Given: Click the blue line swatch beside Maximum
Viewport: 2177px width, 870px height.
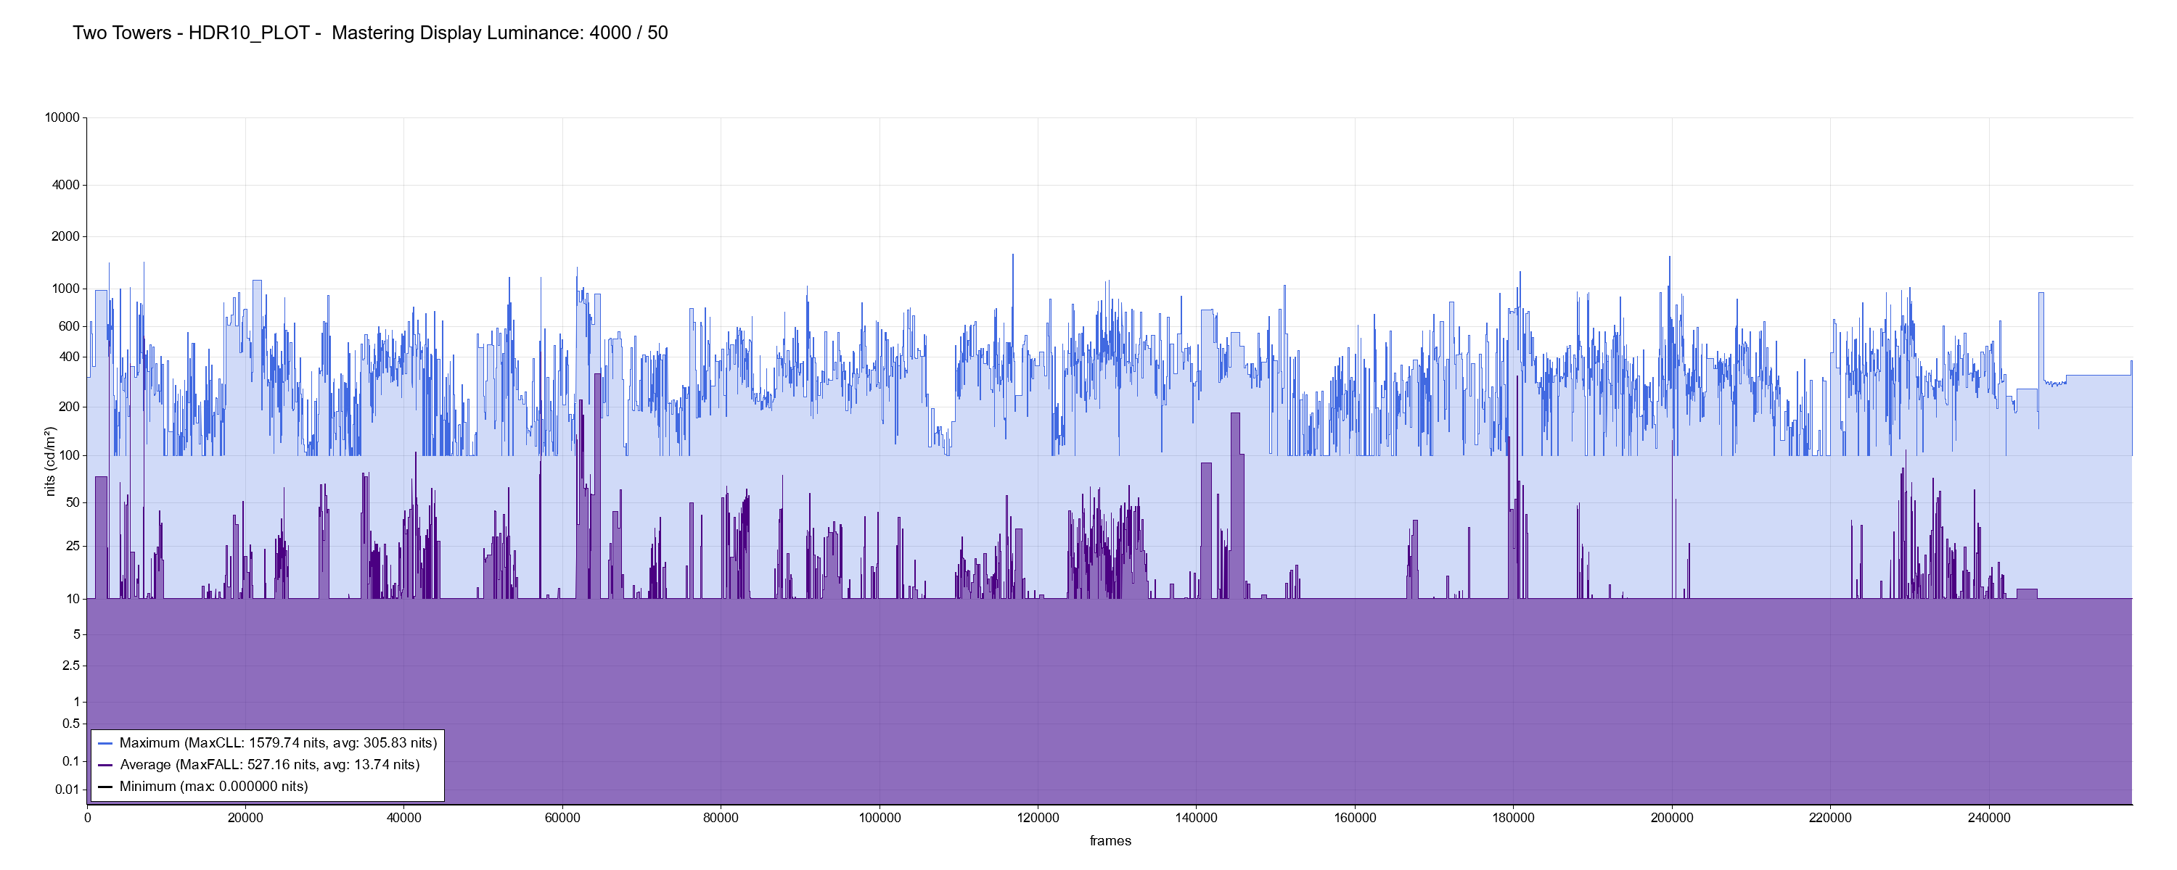Looking at the screenshot, I should point(106,744).
